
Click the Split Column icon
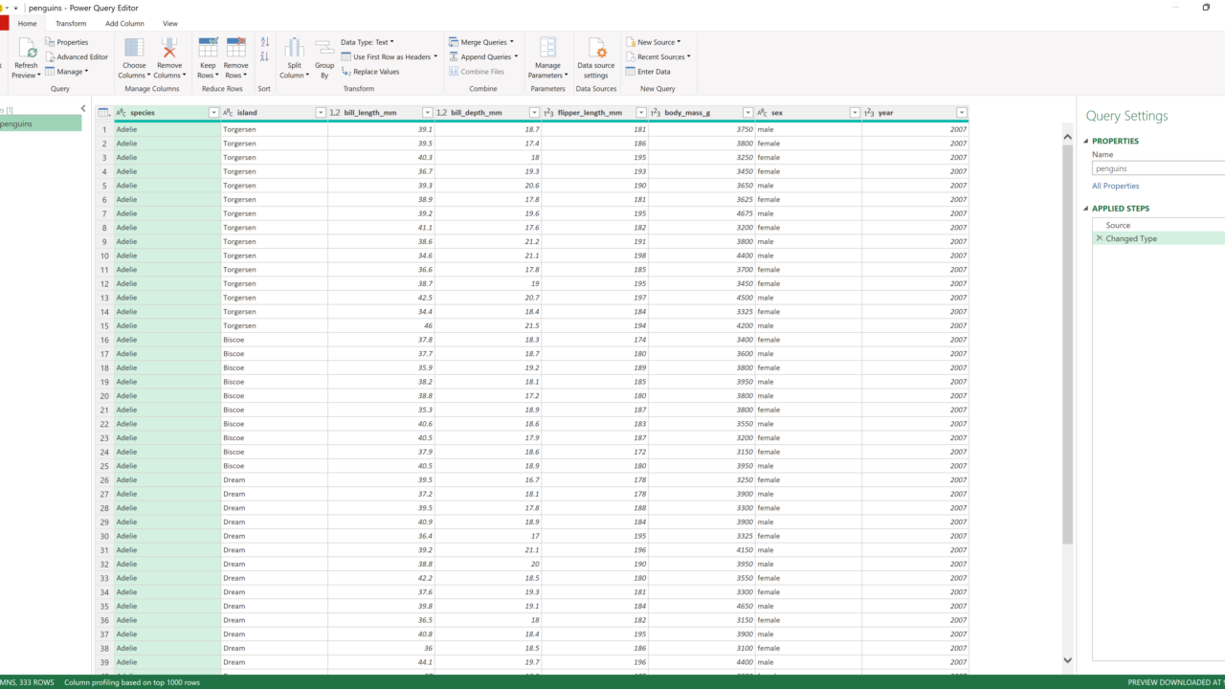[294, 48]
